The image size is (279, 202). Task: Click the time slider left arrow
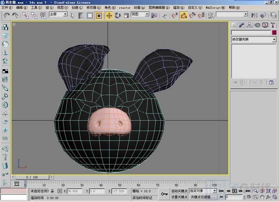[x=13, y=177]
